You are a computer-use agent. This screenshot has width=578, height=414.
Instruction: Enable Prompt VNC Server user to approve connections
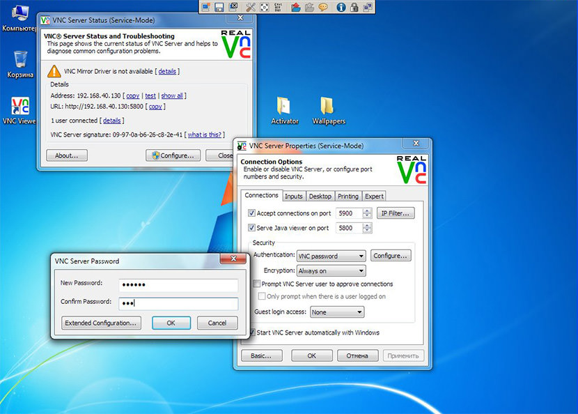pos(257,284)
